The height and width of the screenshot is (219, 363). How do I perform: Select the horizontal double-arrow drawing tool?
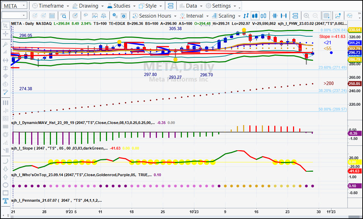5,60
